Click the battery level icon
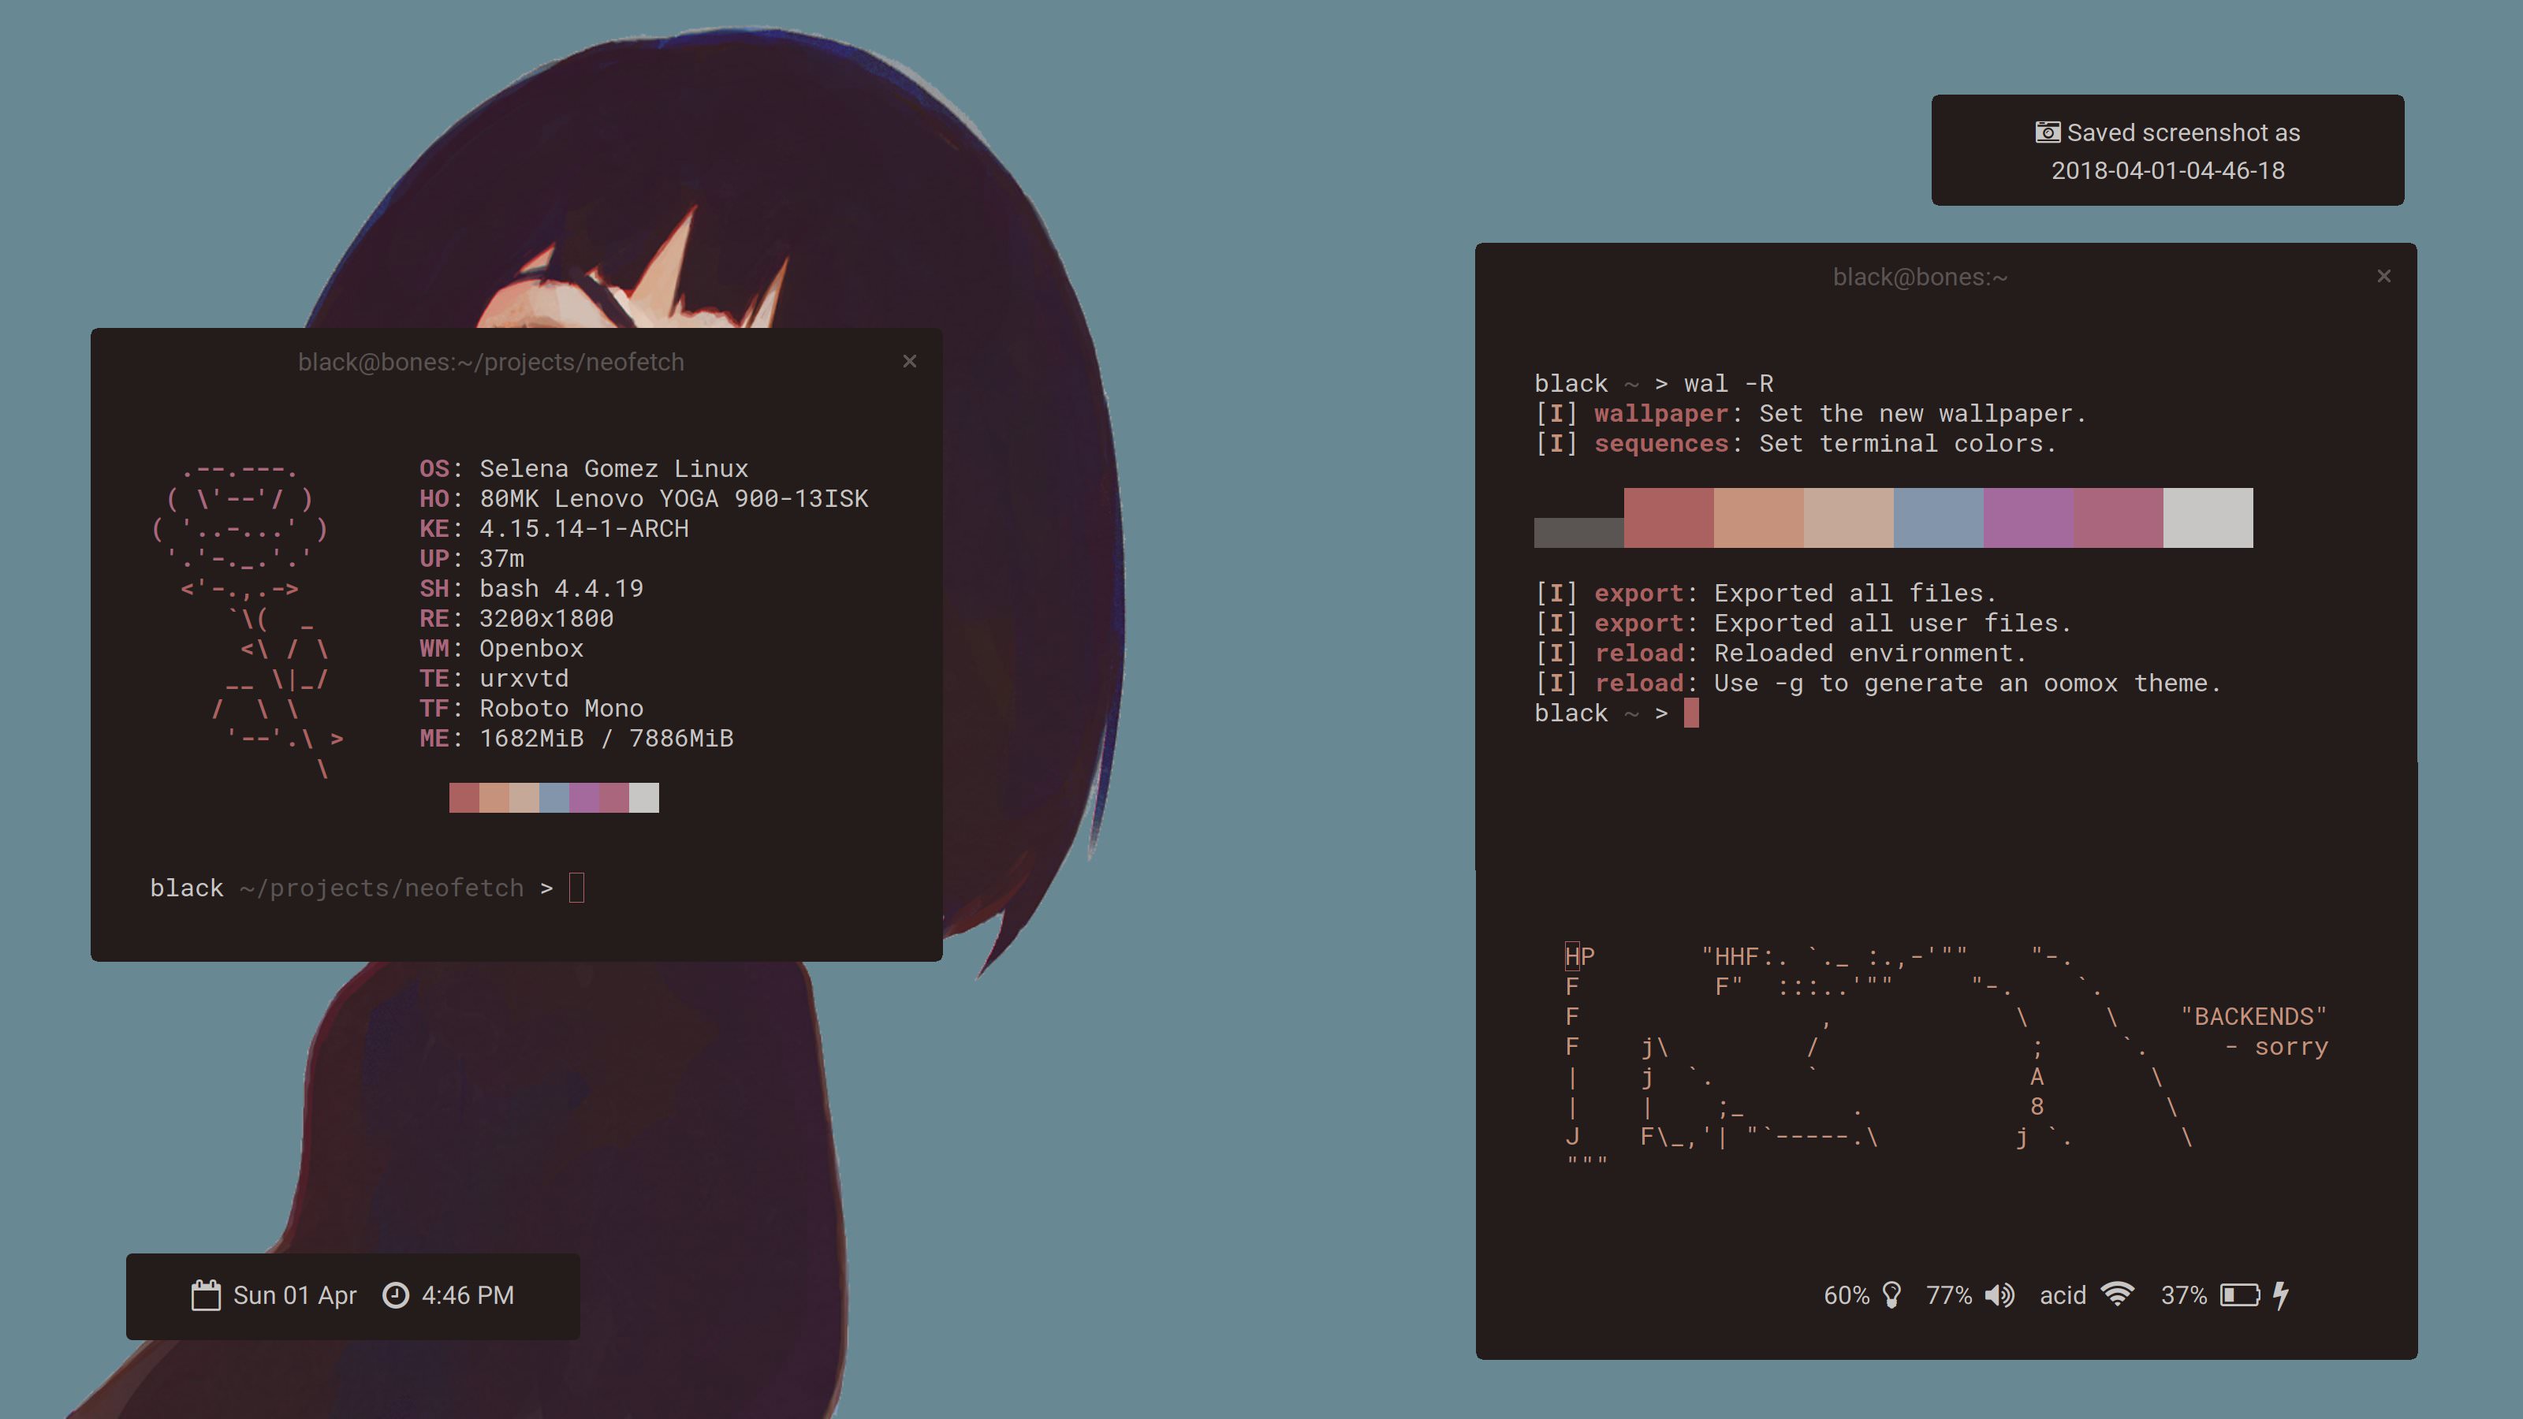Image resolution: width=2523 pixels, height=1419 pixels. pos(2239,1294)
